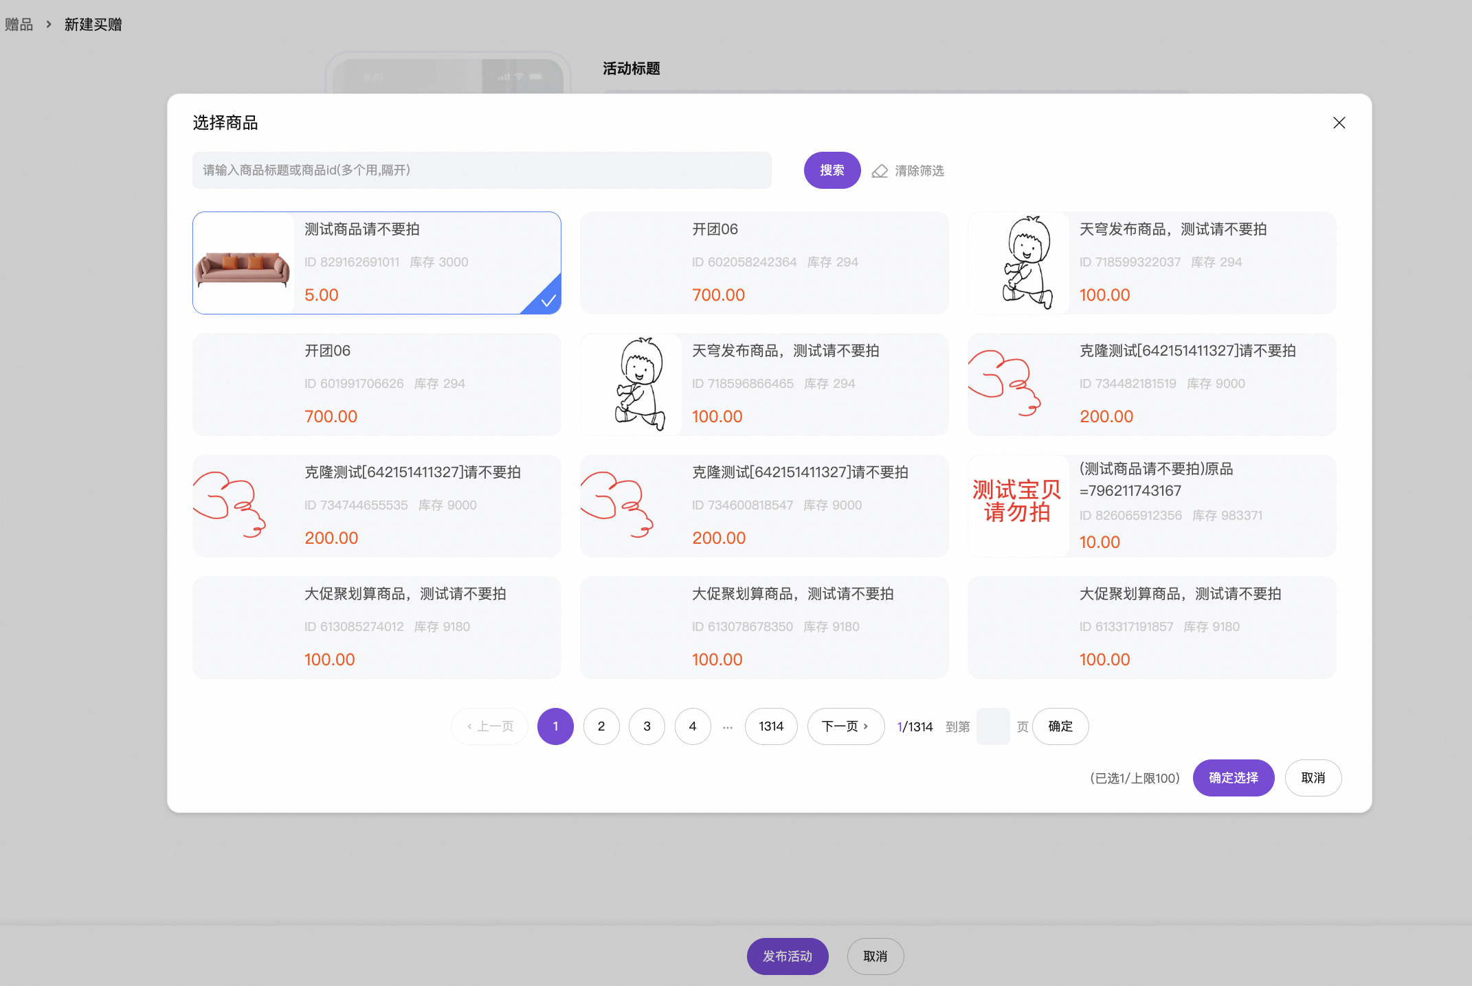Jump to the last page 1314
1472x986 pixels.
[771, 726]
